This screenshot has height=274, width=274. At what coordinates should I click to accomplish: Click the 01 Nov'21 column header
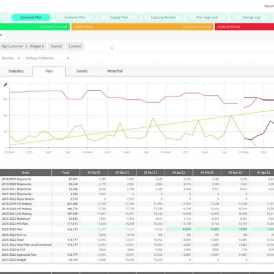coord(122,172)
